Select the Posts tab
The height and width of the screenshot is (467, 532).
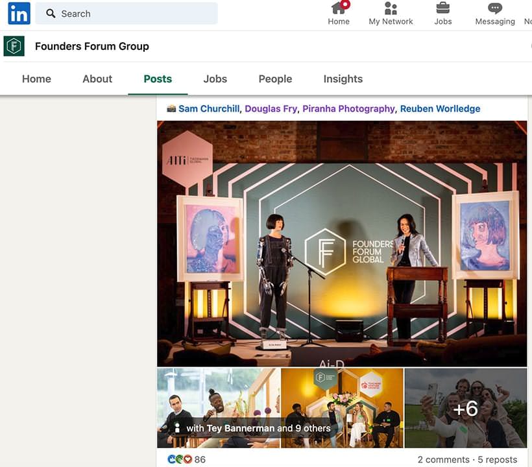pyautogui.click(x=157, y=78)
